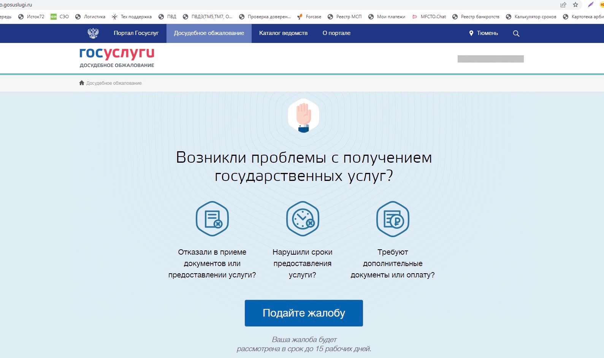Viewport: 604px width, 358px height.
Task: Share page using browser share icon
Action: pos(563,5)
